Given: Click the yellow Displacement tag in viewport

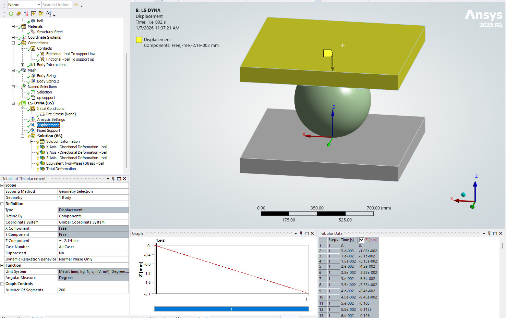Looking at the screenshot, I should point(328,53).
